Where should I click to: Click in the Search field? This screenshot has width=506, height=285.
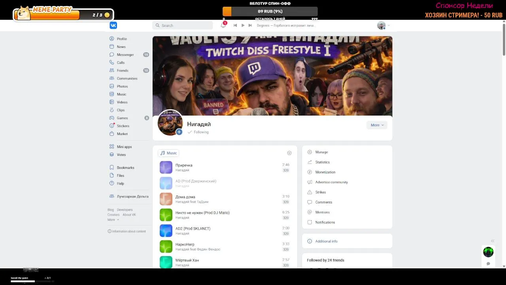(x=183, y=25)
